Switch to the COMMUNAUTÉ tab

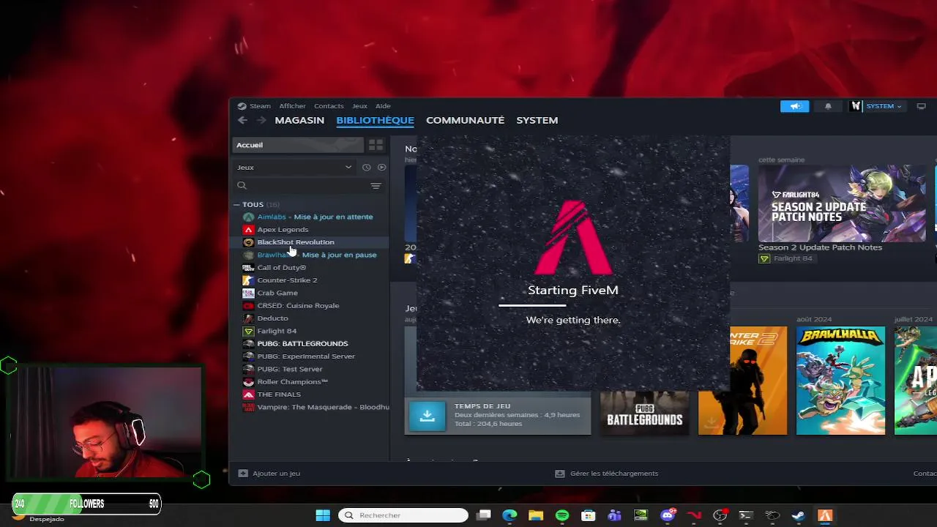point(465,120)
